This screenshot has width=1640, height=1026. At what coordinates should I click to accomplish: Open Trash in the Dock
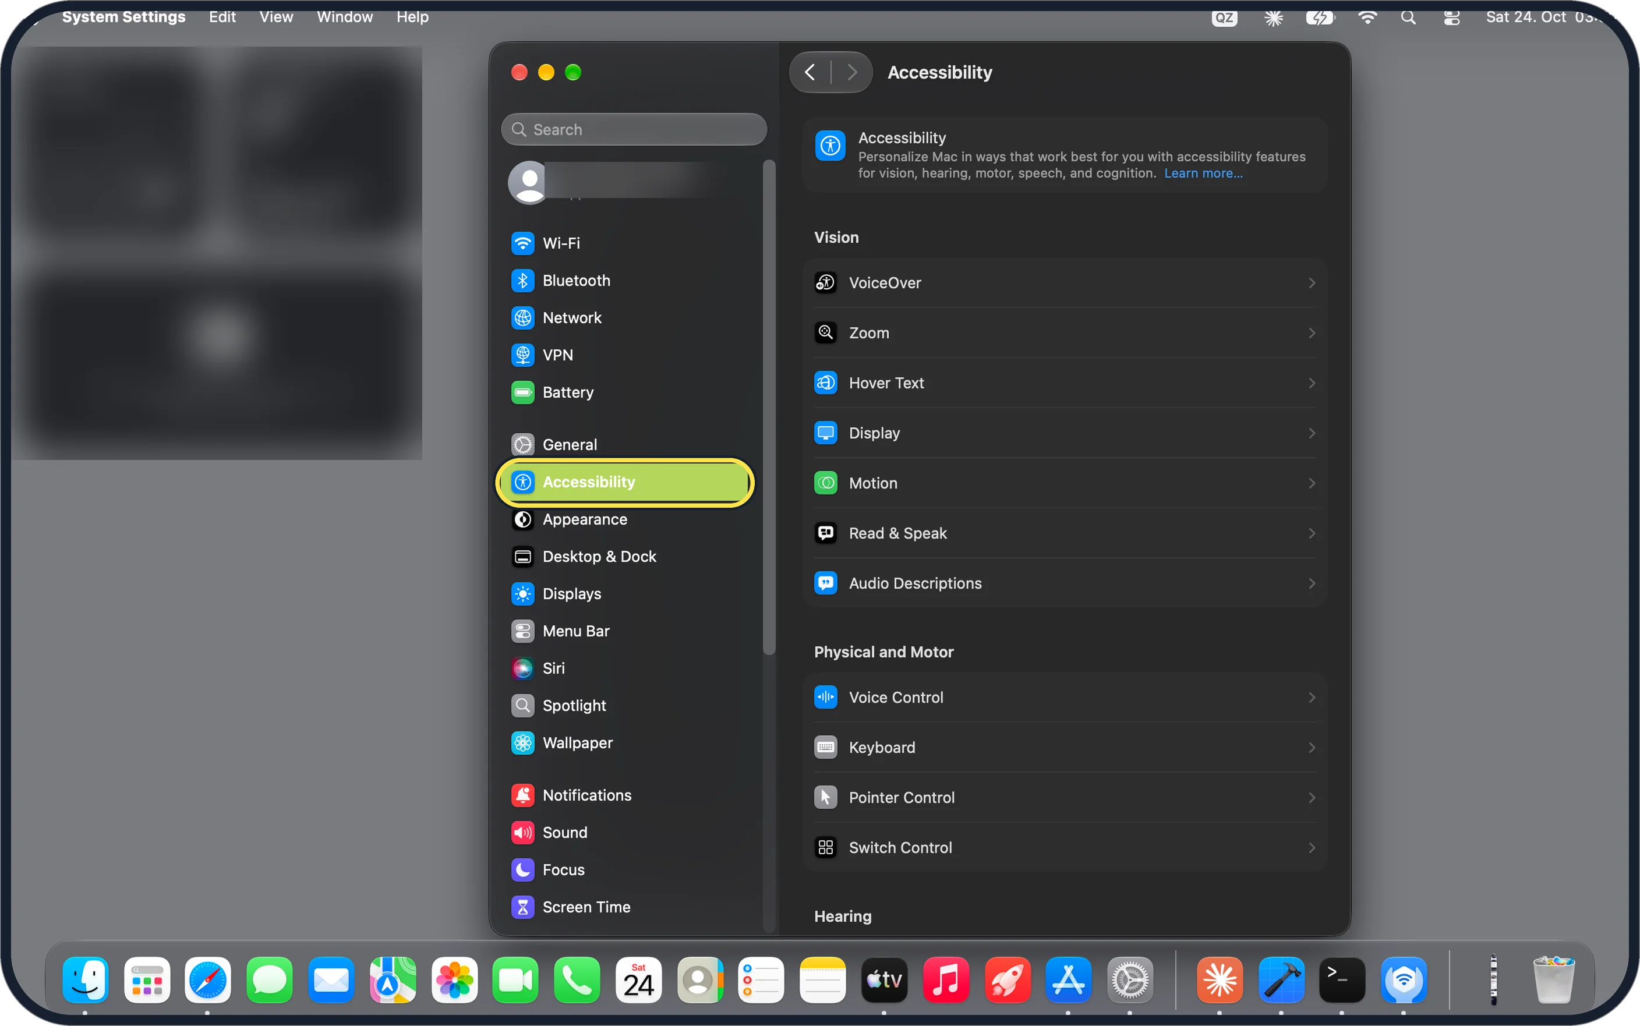click(x=1554, y=980)
